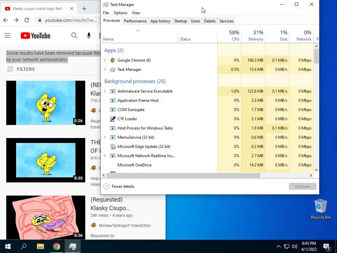This screenshot has height=253, width=337.
Task: Open Windows taskbar search
Action: pyautogui.click(x=24, y=246)
